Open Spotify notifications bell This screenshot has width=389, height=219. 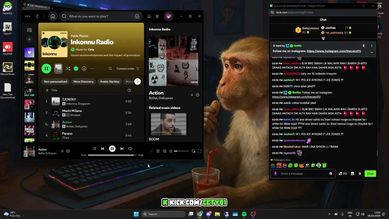[x=149, y=16]
